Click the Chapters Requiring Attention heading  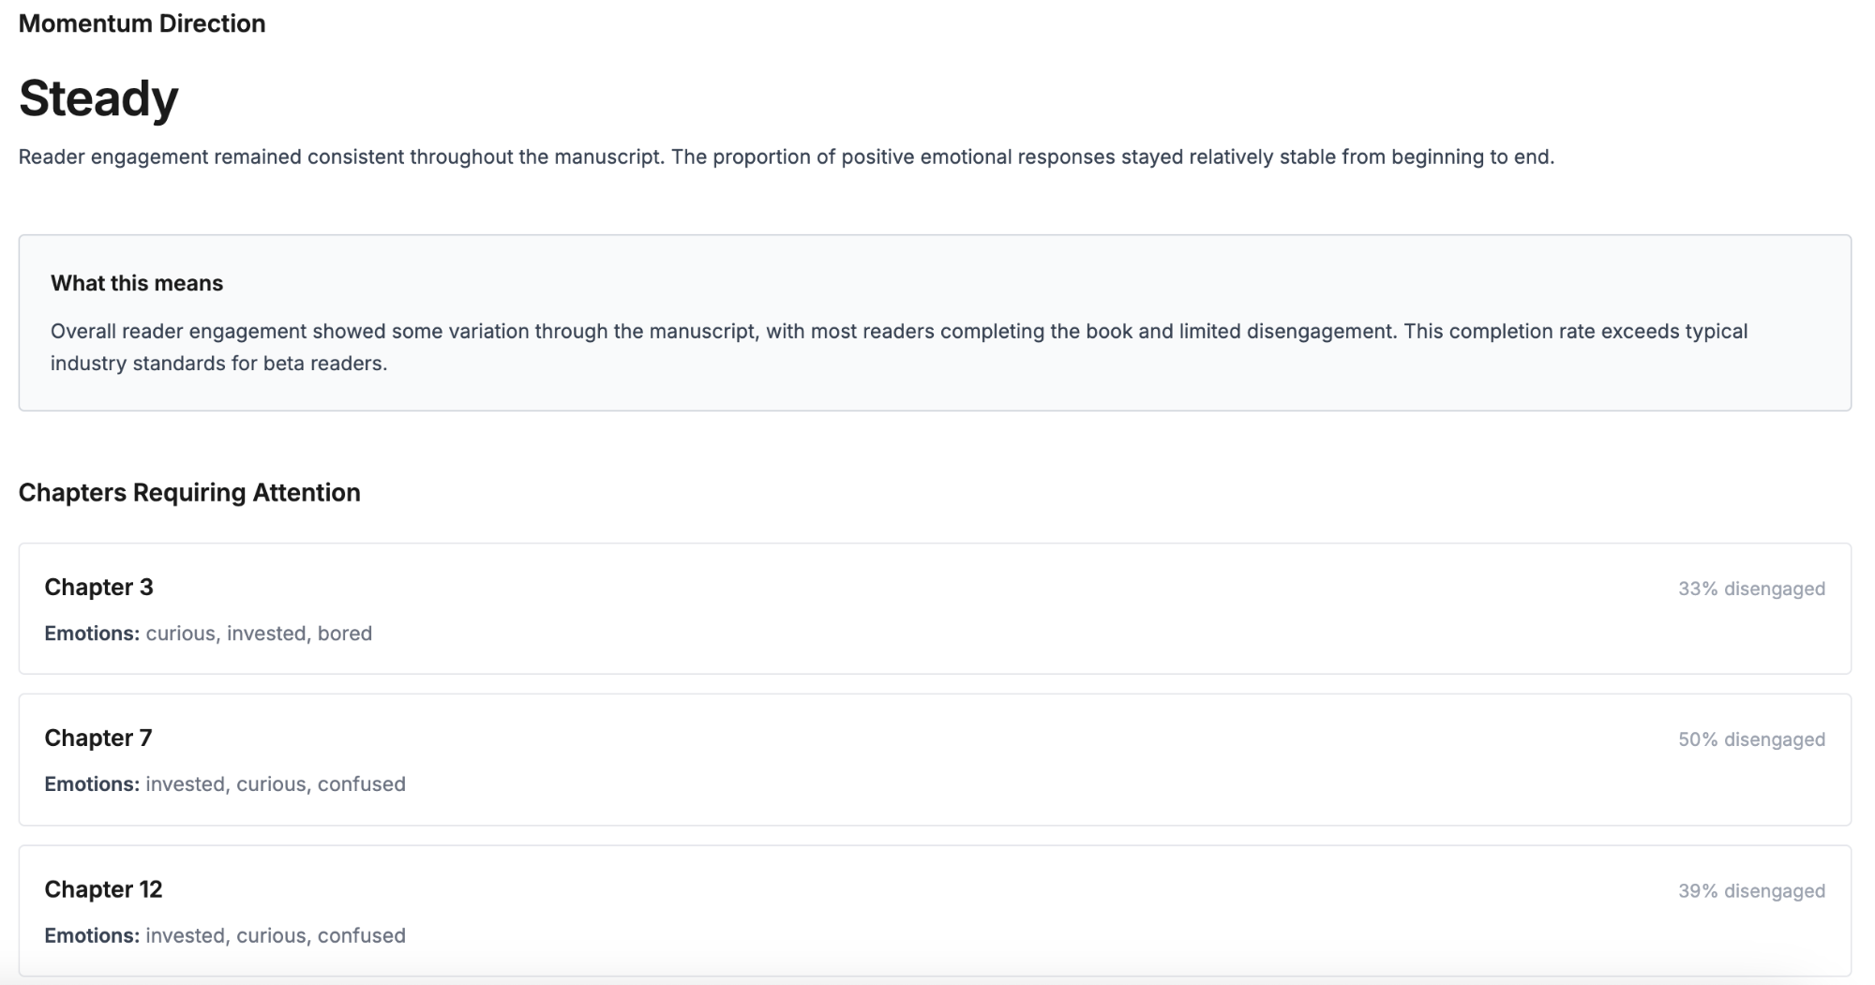pyautogui.click(x=189, y=492)
